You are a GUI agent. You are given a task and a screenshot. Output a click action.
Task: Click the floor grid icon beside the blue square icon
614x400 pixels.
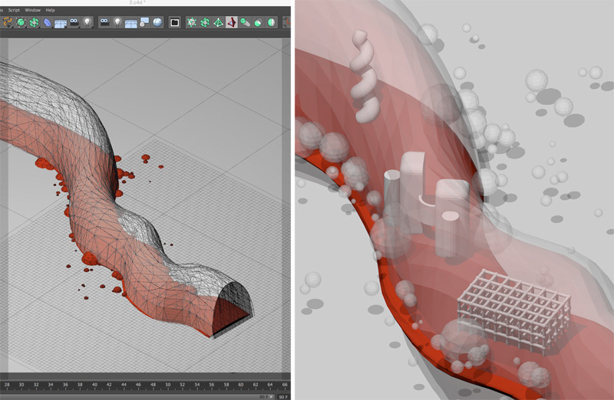click(x=130, y=23)
